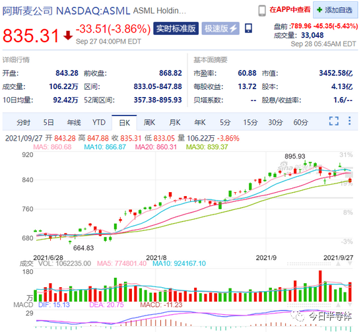The image size is (363, 332).
Task: Open the three-dot chart options menu
Action: (x=349, y=121)
